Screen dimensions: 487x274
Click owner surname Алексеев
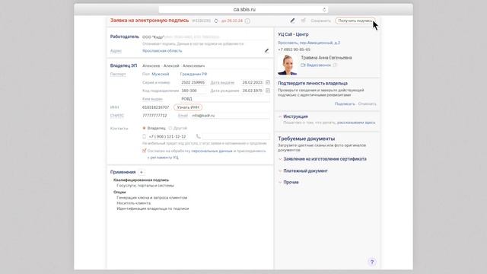(x=151, y=66)
